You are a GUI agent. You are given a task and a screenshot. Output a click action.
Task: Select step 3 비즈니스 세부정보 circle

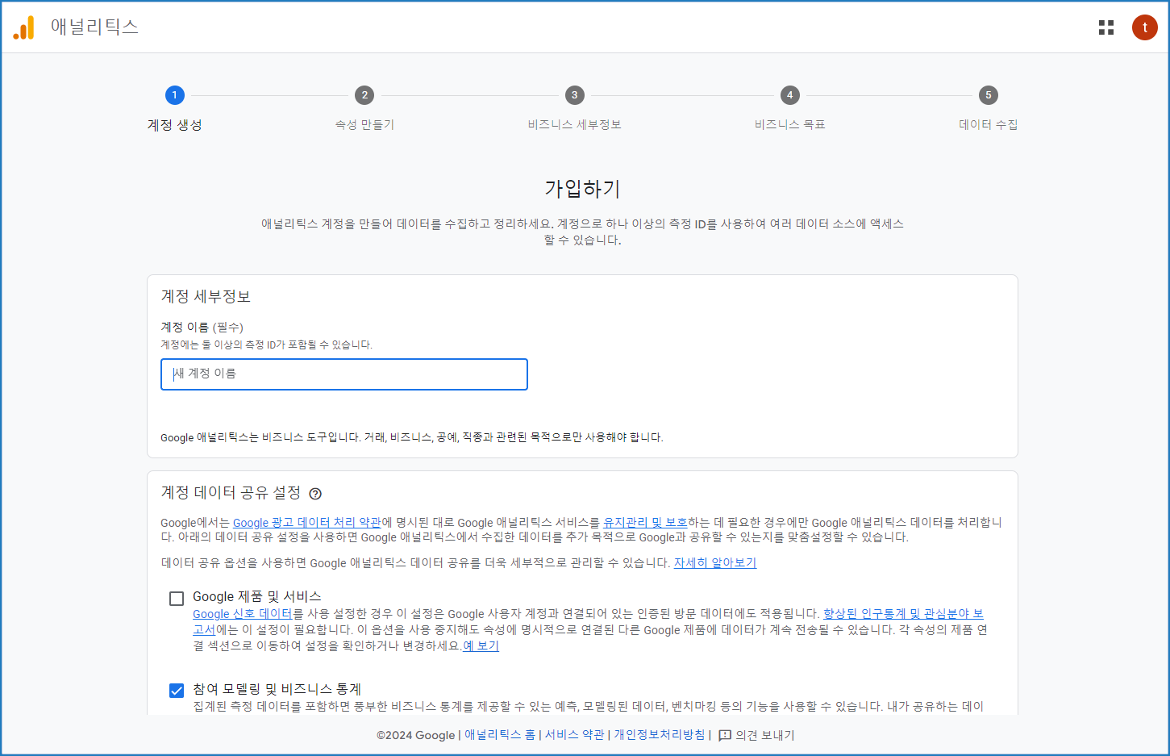pyautogui.click(x=574, y=95)
